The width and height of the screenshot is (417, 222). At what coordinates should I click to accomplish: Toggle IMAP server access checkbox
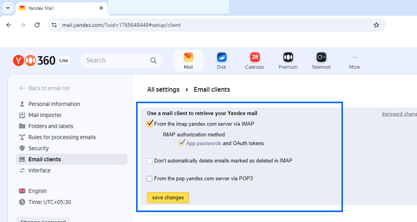tap(150, 124)
